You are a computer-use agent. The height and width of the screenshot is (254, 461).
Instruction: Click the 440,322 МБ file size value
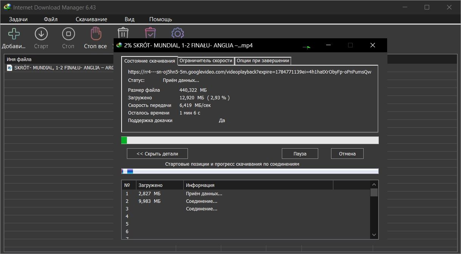point(193,90)
